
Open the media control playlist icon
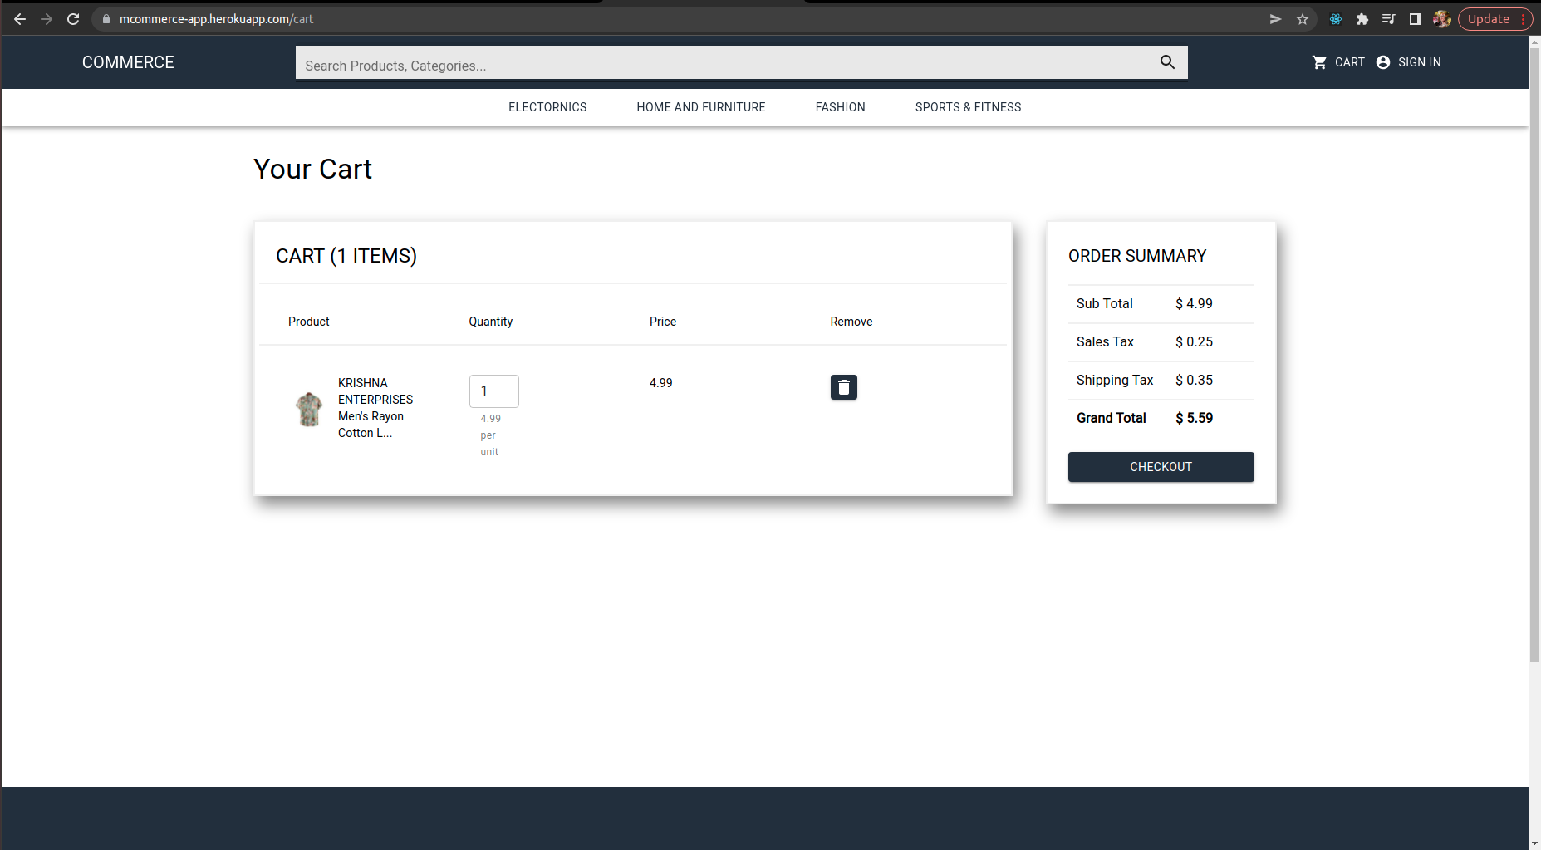pos(1388,19)
